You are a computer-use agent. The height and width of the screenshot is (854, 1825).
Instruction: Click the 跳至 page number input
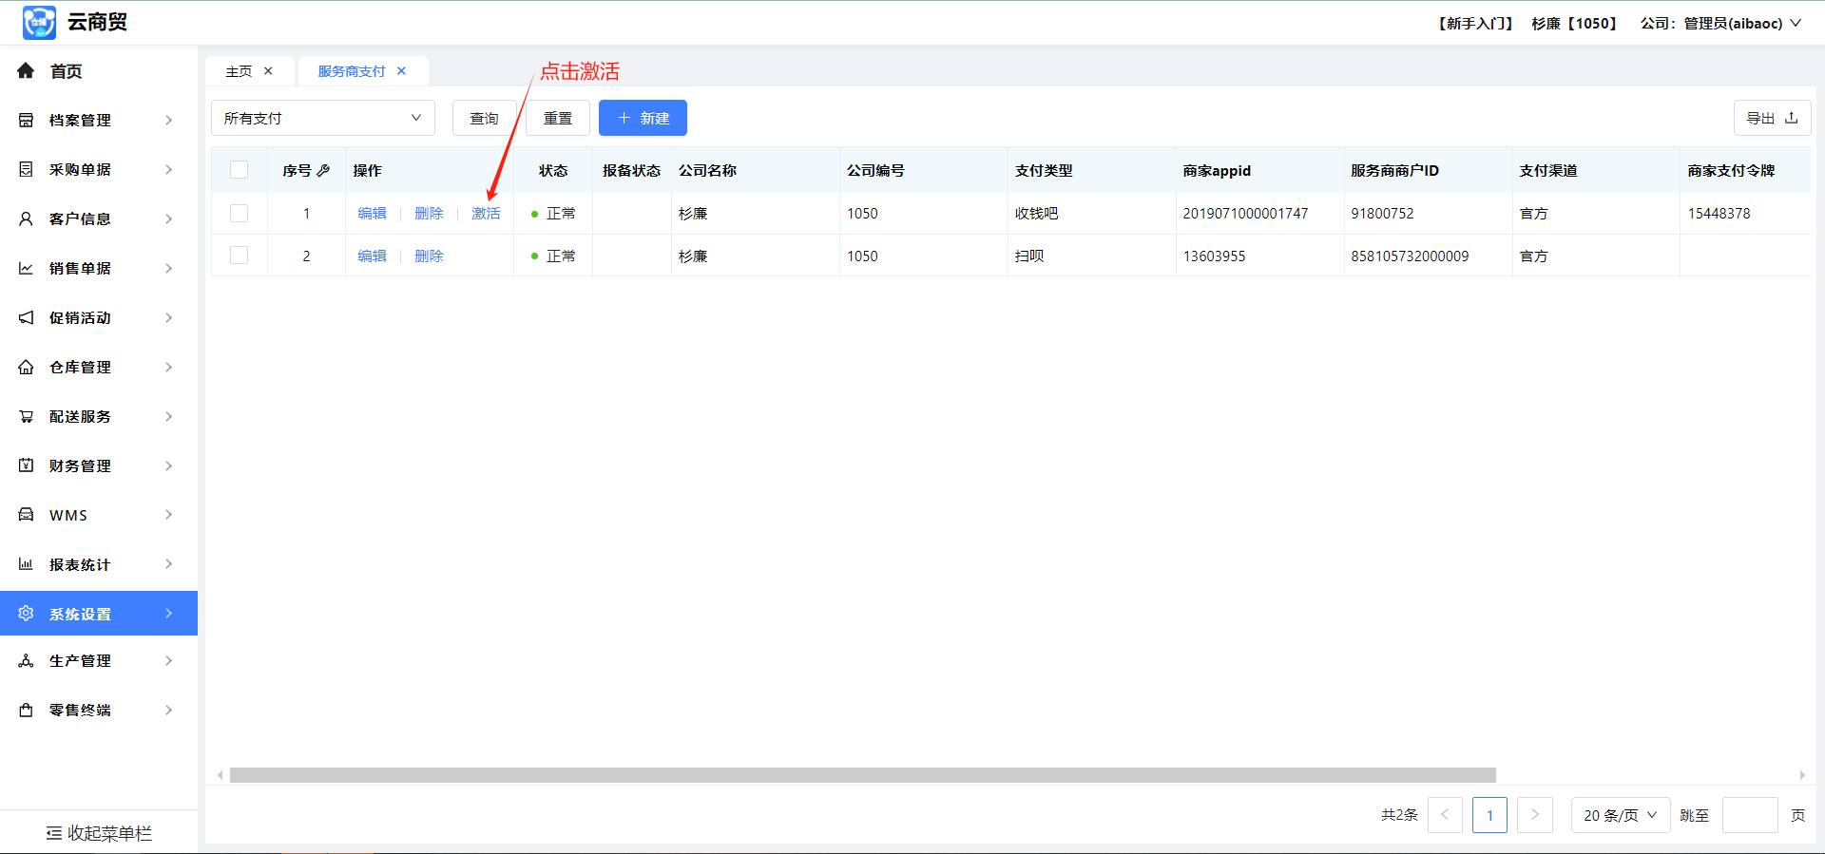(x=1750, y=815)
